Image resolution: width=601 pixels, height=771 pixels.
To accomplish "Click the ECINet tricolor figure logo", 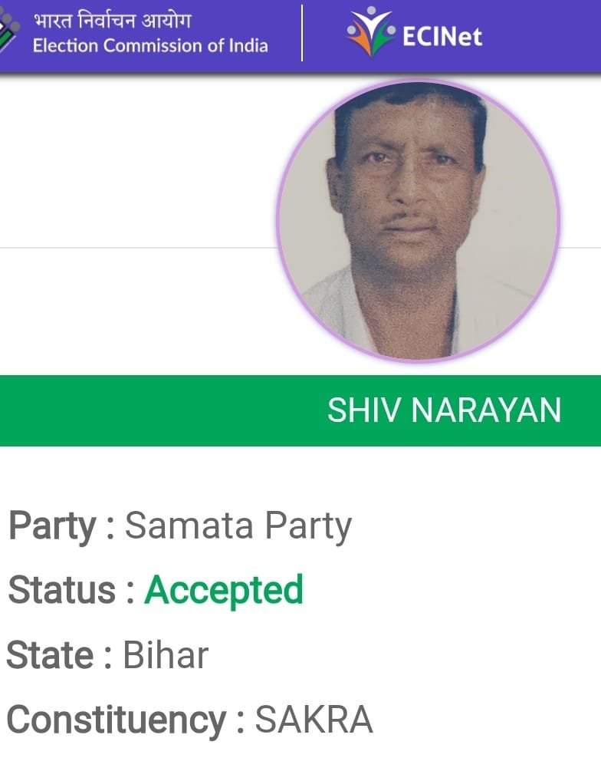I will [x=371, y=31].
